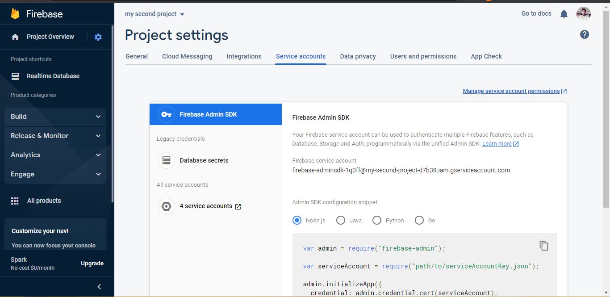Expand the Build category
This screenshot has height=297, width=610.
[55, 117]
